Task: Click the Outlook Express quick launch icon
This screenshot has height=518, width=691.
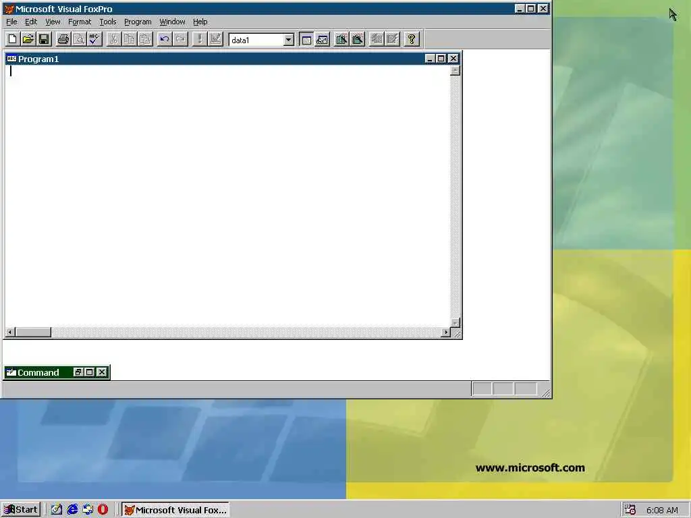Action: 88,510
